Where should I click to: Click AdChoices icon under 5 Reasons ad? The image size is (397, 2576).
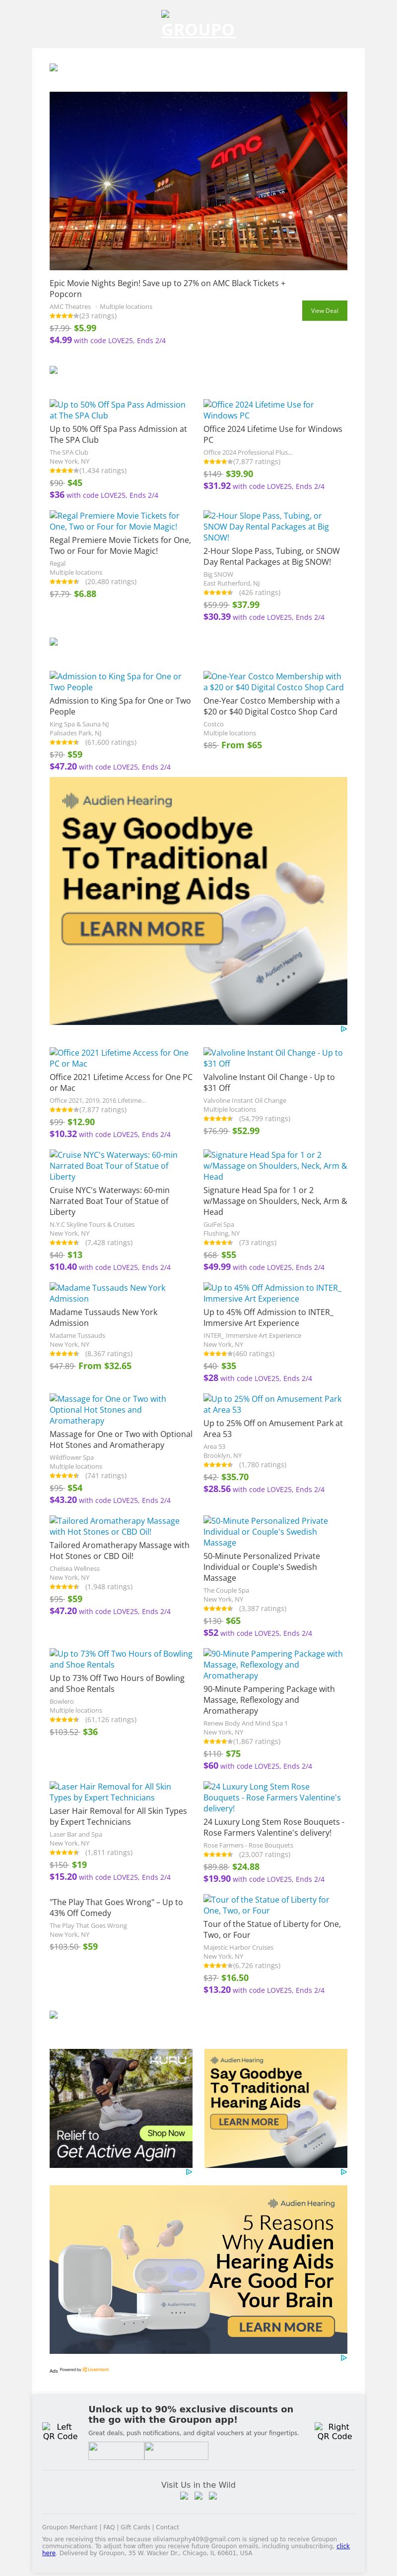(343, 2357)
